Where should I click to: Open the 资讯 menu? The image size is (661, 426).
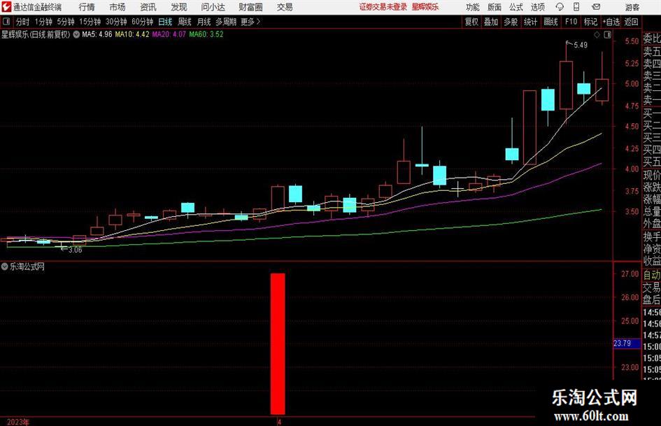(148, 7)
